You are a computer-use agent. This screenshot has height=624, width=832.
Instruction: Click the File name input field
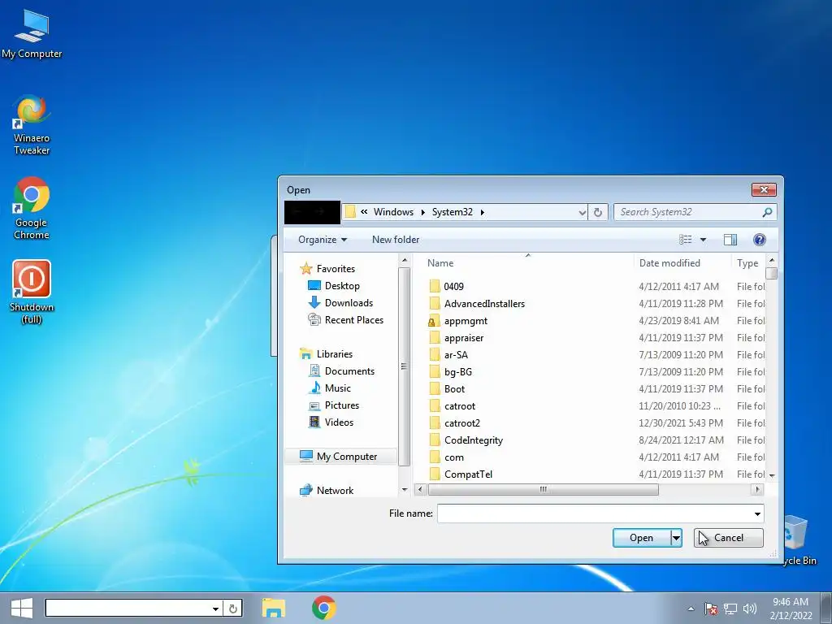coord(594,513)
